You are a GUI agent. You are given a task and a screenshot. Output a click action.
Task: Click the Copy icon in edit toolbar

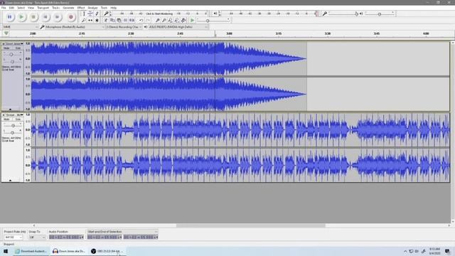pyautogui.click(x=112, y=21)
